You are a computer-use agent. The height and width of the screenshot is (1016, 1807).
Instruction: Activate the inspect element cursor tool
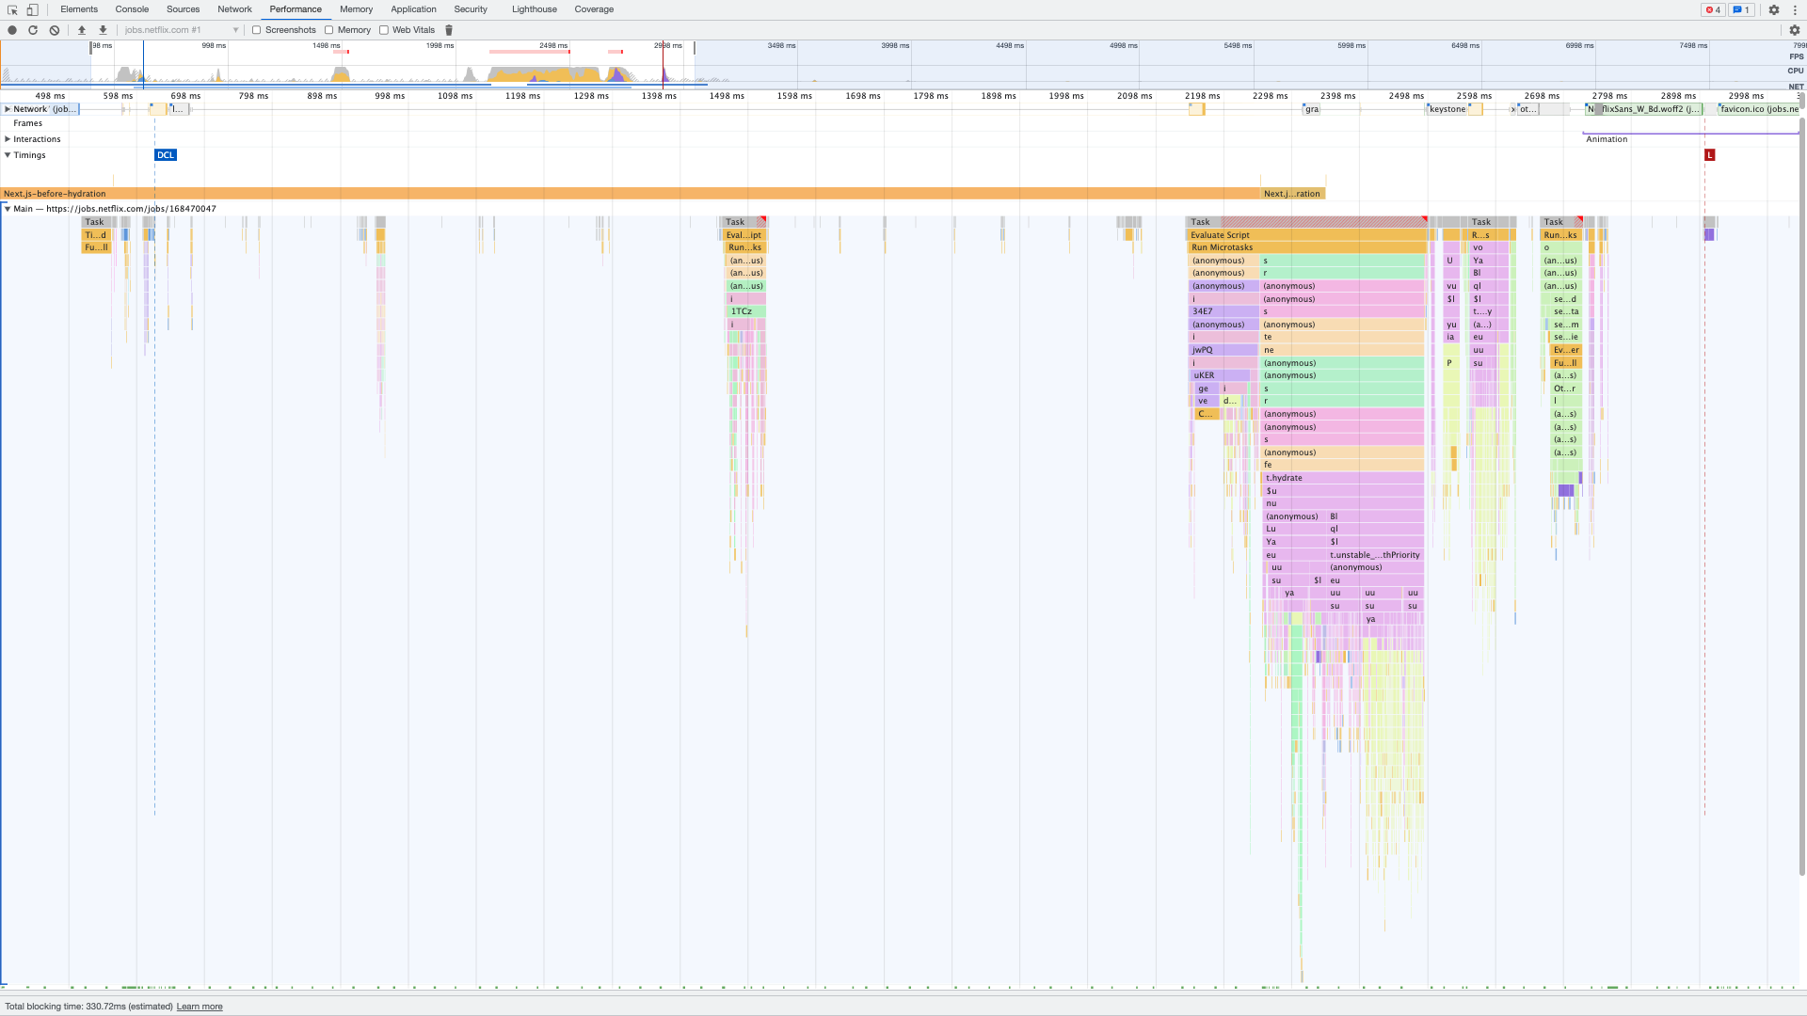[12, 9]
